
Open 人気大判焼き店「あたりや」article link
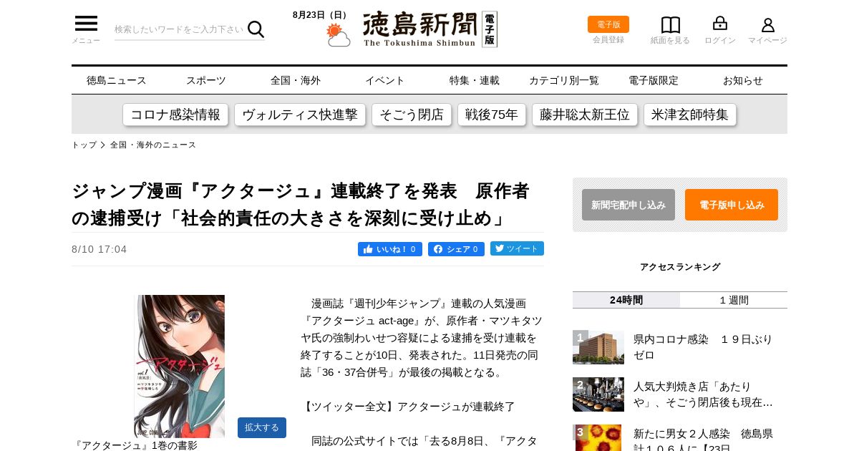coord(703,394)
